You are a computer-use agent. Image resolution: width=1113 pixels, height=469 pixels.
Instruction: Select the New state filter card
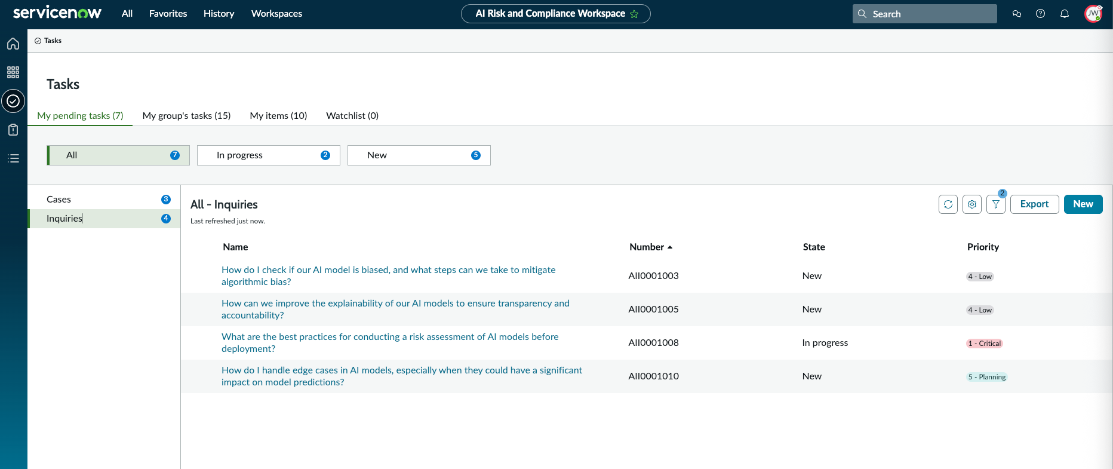[419, 155]
